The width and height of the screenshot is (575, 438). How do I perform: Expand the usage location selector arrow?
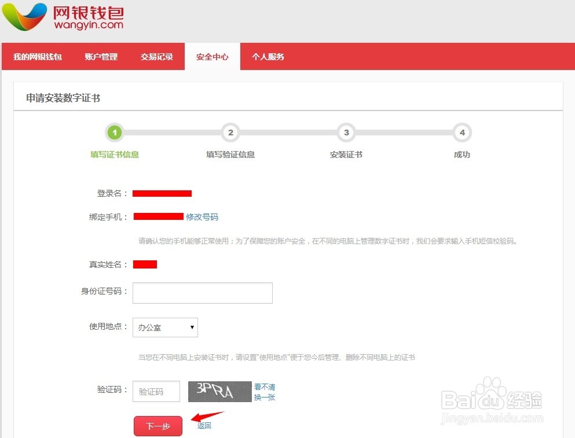tap(192, 327)
